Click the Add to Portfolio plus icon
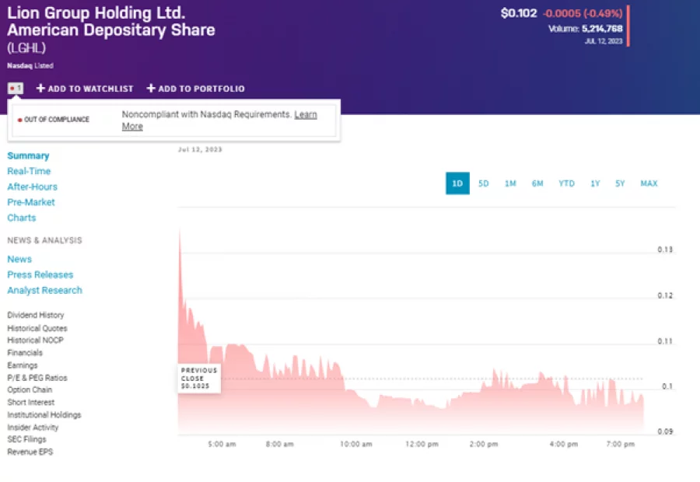The image size is (700, 482). coord(150,89)
